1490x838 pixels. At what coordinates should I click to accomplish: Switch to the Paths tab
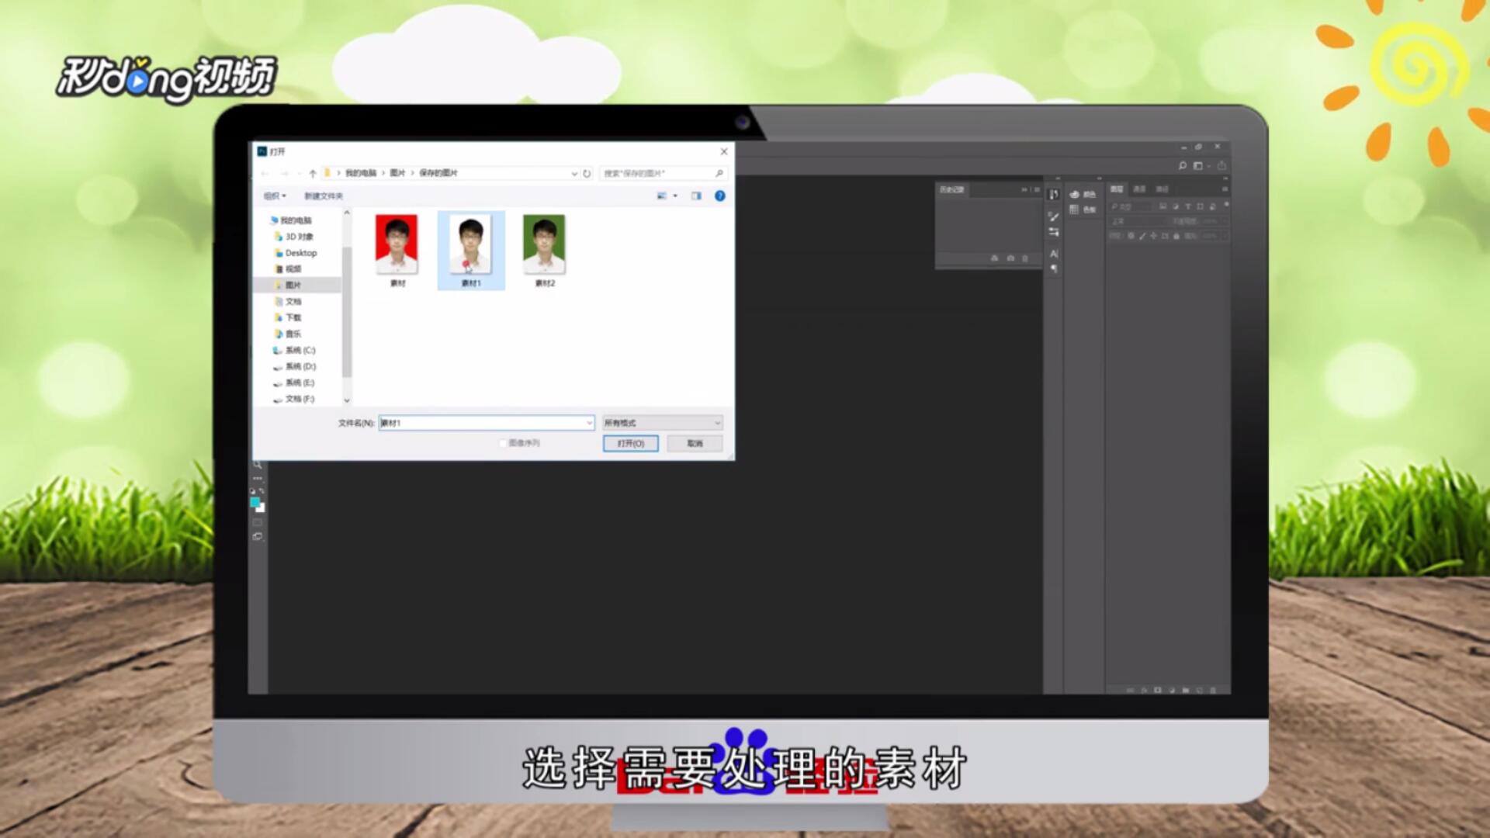(1162, 189)
